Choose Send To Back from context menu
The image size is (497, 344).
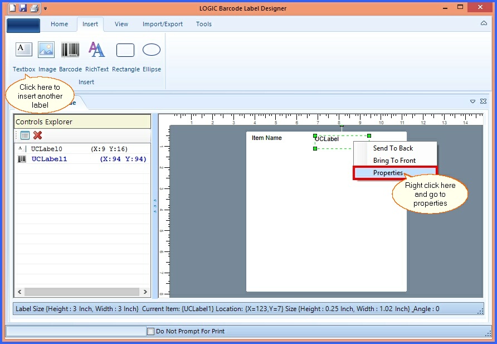(395, 148)
